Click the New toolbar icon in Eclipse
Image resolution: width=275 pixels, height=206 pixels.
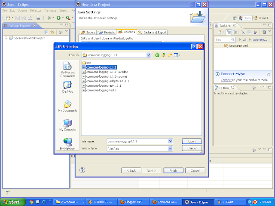(8, 18)
